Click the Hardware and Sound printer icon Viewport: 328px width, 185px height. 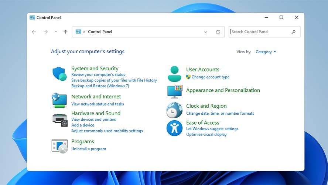(59, 120)
